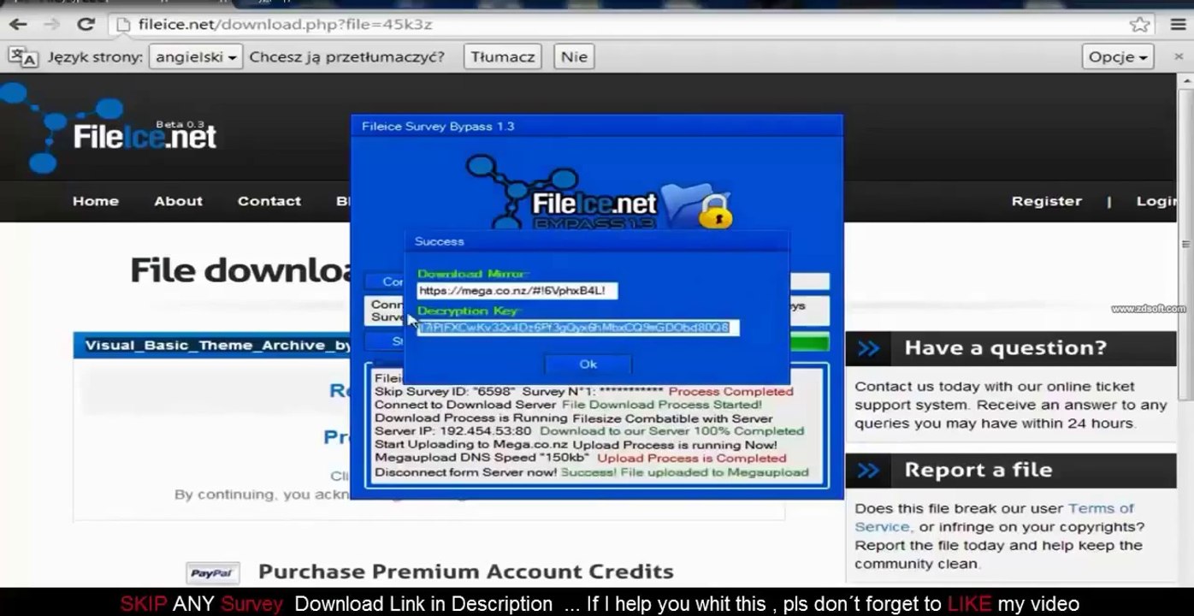Click the Download Mirror text field
Screen dimensions: 1194x616
pyautogui.click(x=517, y=291)
